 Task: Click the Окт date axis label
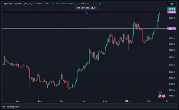(61, 101)
